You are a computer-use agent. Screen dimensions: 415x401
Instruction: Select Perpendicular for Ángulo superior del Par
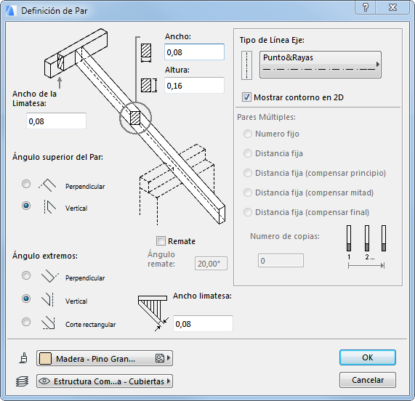26,184
